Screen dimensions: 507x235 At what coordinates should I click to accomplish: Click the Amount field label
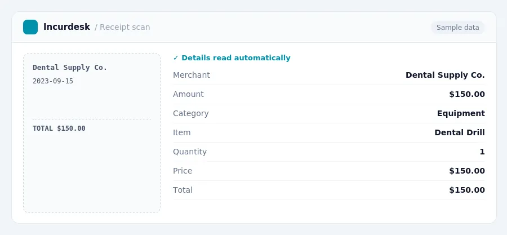point(188,94)
